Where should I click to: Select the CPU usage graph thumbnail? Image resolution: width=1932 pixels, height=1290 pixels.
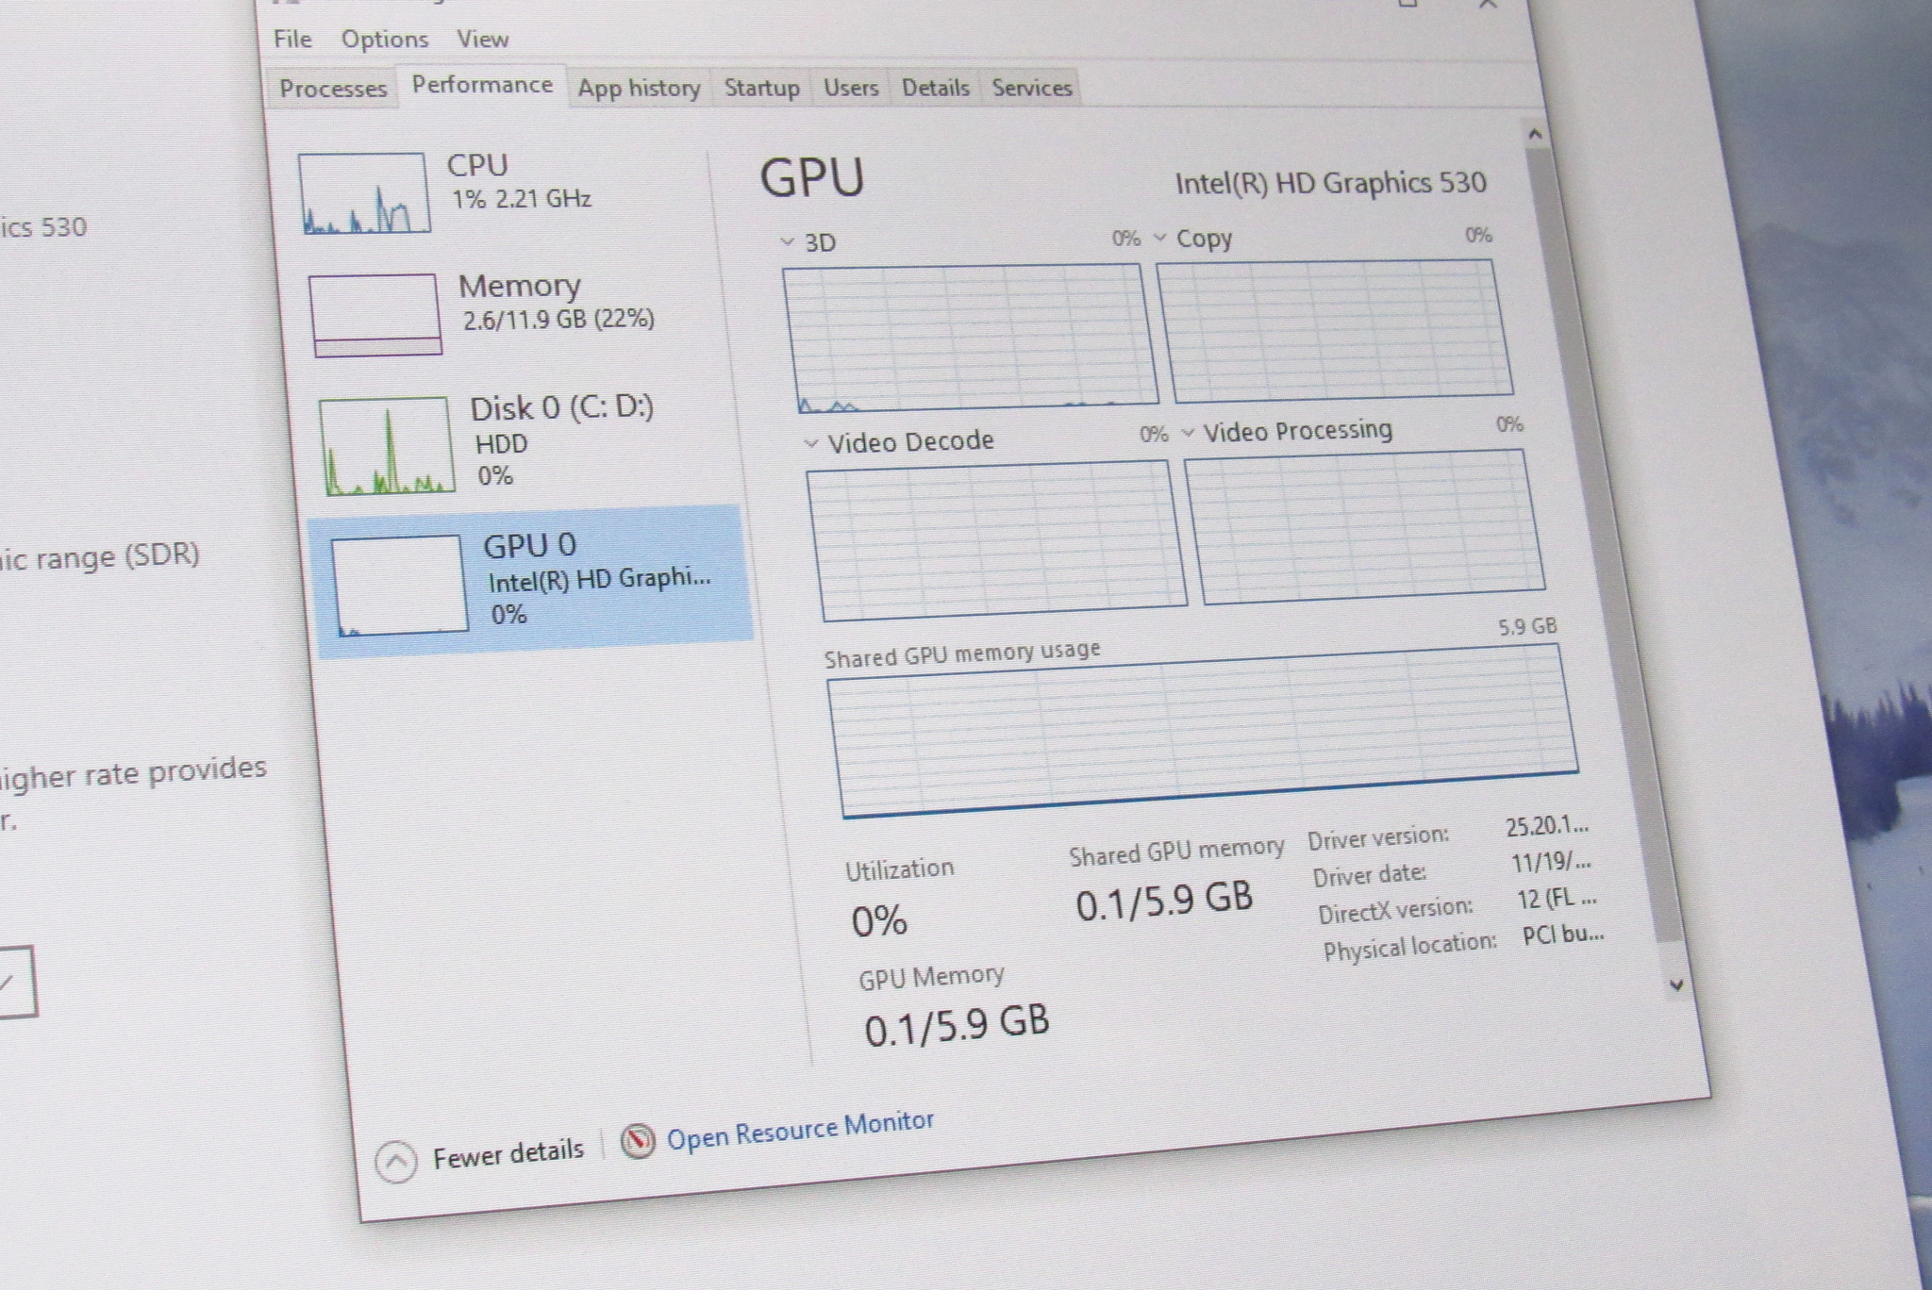(x=364, y=193)
